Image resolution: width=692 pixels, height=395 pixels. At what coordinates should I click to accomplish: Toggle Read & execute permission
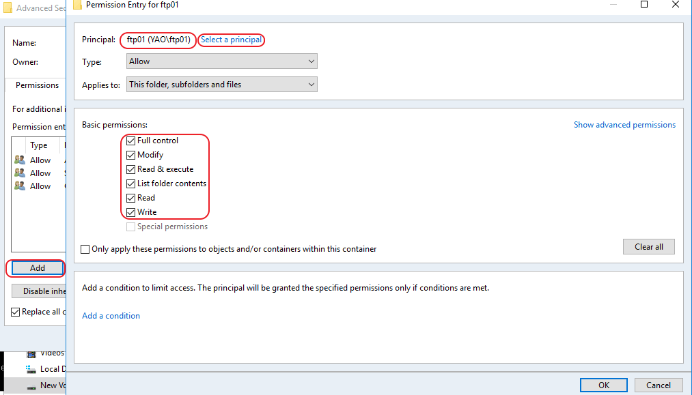[x=130, y=169]
